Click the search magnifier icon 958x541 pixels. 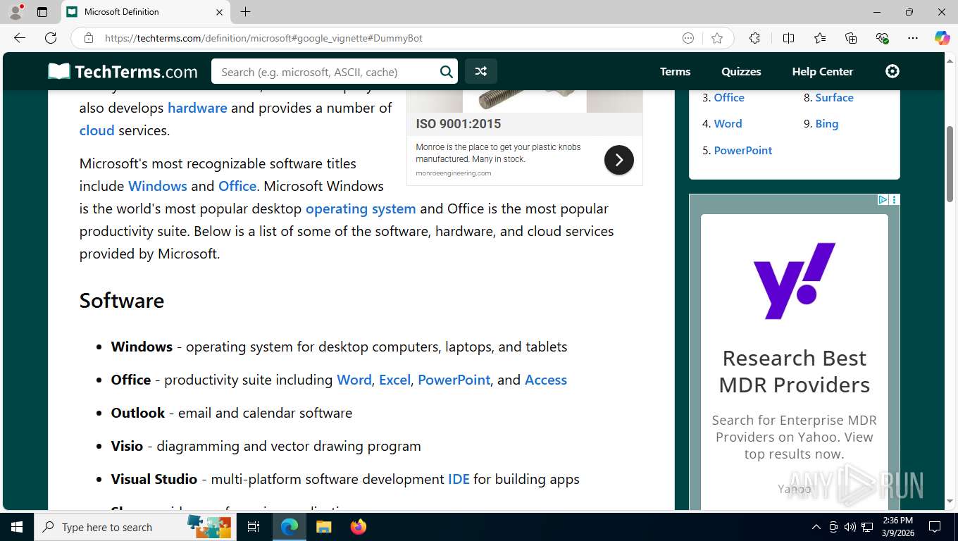pos(446,71)
